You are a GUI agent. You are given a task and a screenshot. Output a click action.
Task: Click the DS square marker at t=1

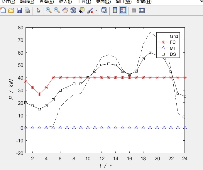(x=26, y=103)
